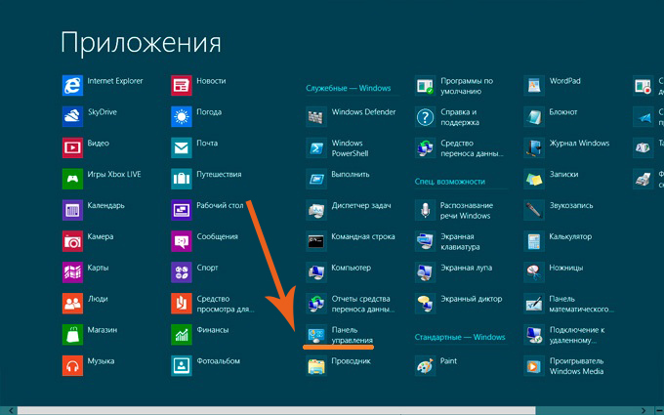
Task: Open Панель математического ввода icon
Action: click(x=534, y=304)
